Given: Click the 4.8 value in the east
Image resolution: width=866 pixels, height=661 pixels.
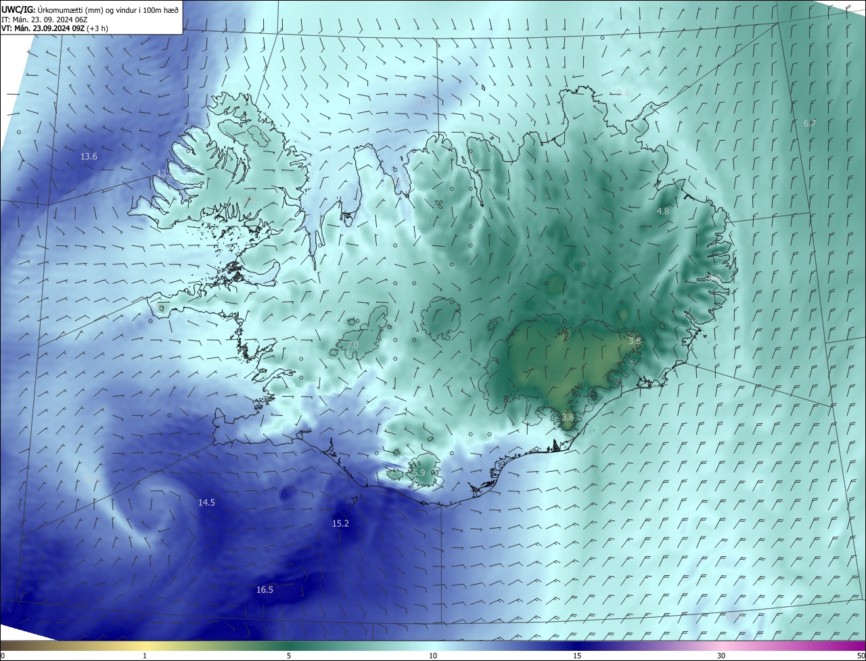Looking at the screenshot, I should pos(663,212).
